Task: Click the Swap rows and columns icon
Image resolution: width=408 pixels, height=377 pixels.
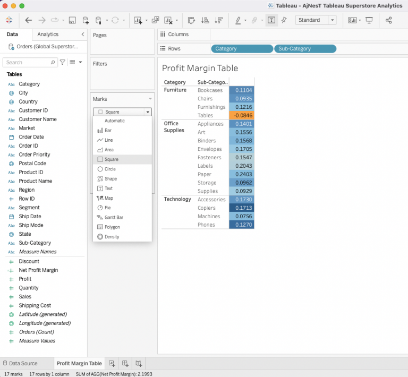Action: [191, 20]
